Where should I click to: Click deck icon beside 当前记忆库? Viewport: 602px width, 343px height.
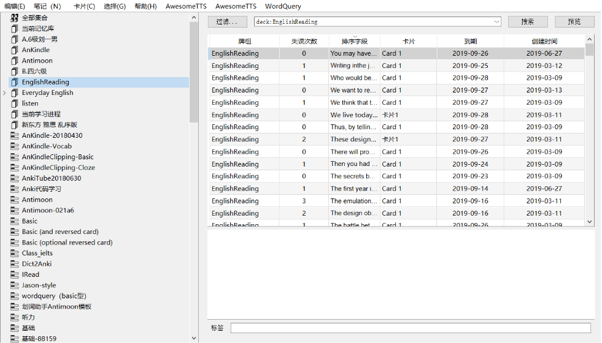point(15,28)
